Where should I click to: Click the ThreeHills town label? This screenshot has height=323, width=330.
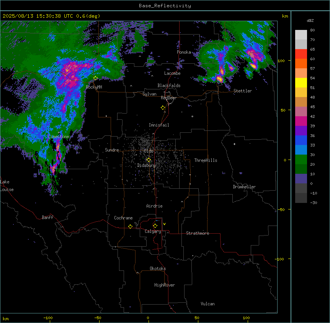[206, 160]
